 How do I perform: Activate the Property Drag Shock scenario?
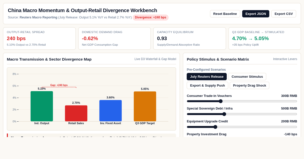tap(250, 85)
